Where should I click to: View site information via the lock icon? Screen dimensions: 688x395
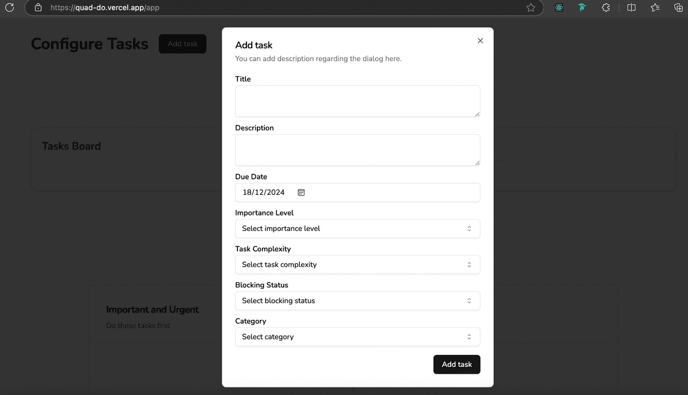pos(37,8)
